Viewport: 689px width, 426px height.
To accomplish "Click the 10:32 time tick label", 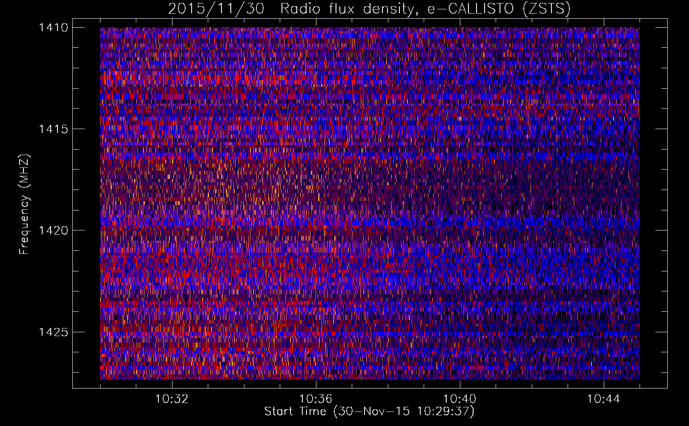I will [x=172, y=399].
